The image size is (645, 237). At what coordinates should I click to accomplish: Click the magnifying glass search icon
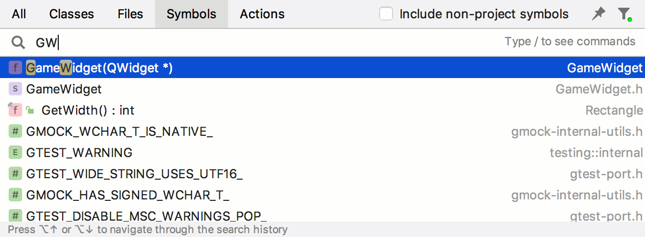[x=18, y=43]
